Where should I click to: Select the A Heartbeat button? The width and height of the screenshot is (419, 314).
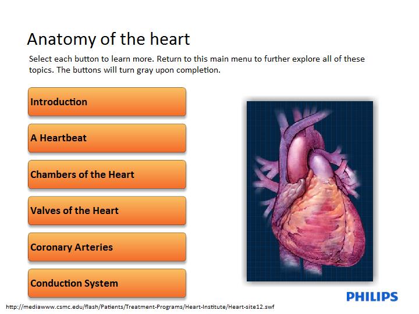tap(107, 138)
